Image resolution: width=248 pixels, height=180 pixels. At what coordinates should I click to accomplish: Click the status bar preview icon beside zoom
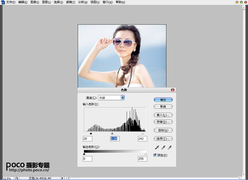pyautogui.click(x=17, y=178)
